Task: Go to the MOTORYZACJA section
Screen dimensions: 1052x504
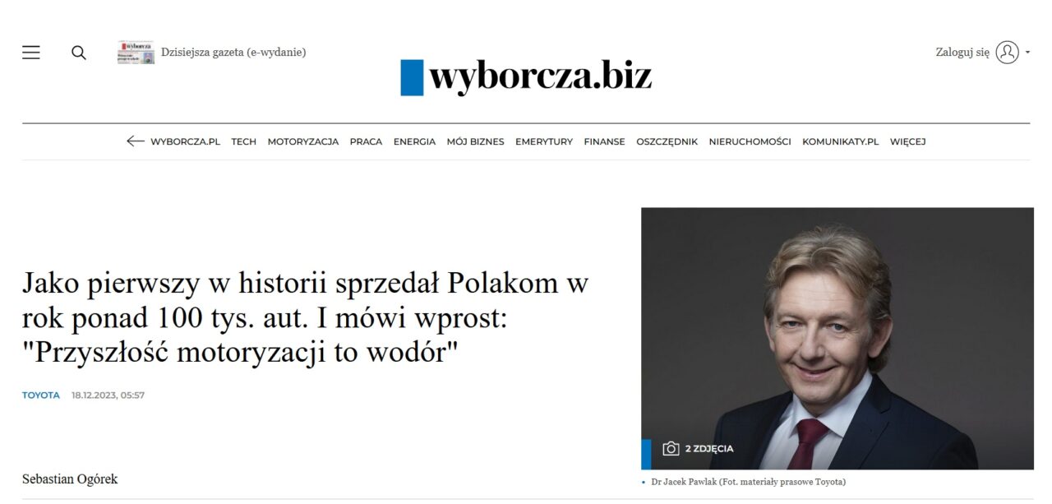Action: [x=303, y=141]
